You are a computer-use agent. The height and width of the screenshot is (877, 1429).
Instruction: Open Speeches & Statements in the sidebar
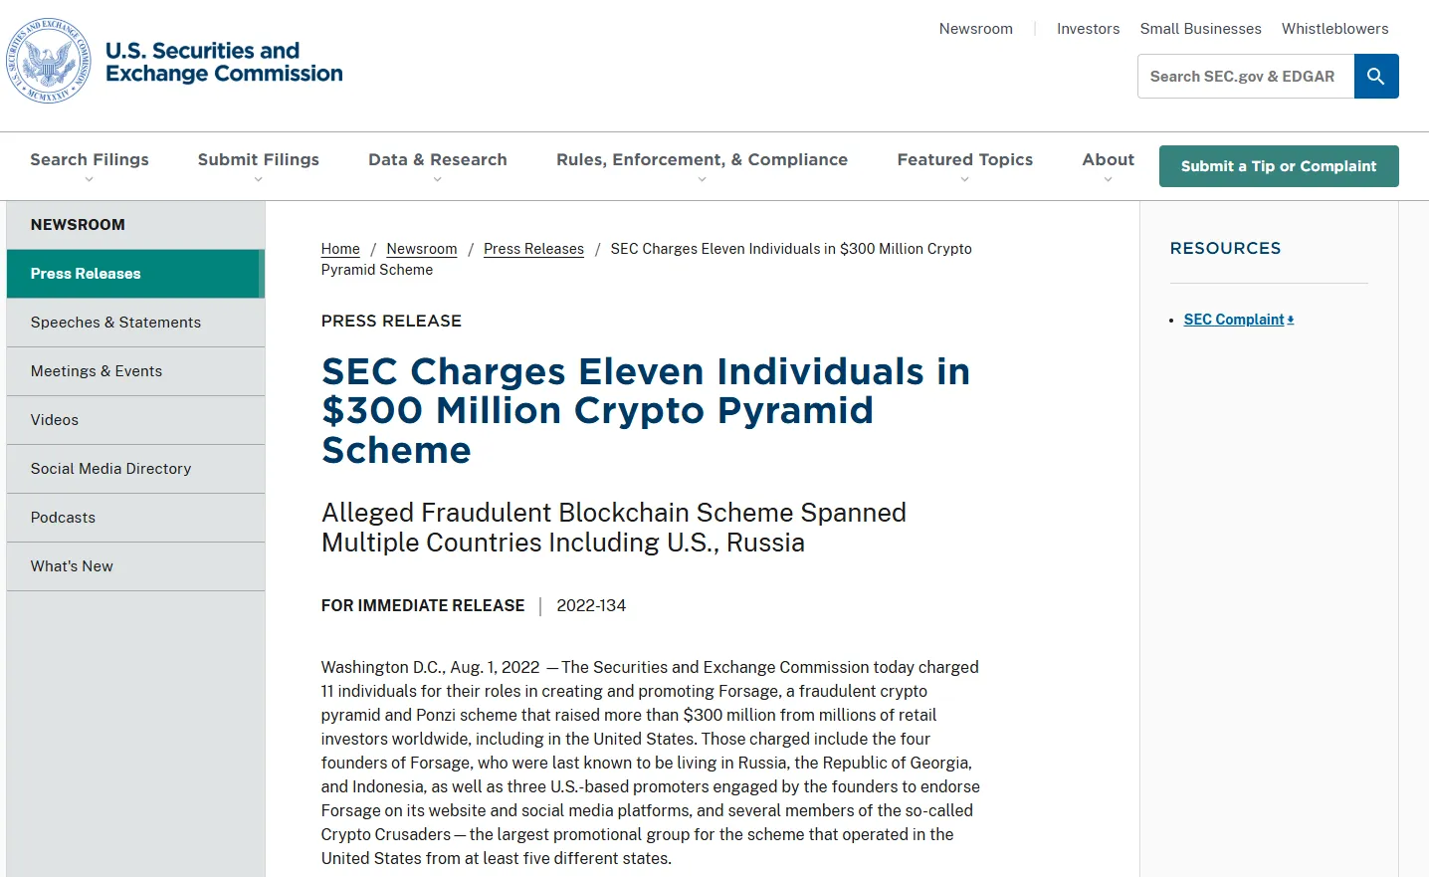[135, 323]
